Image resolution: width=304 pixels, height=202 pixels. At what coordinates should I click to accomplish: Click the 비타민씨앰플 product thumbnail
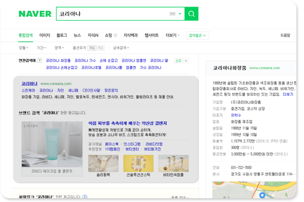pos(173,164)
